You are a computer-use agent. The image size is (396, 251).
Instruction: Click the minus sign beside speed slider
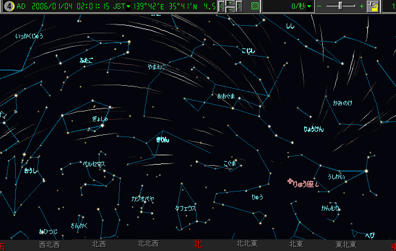point(319,6)
